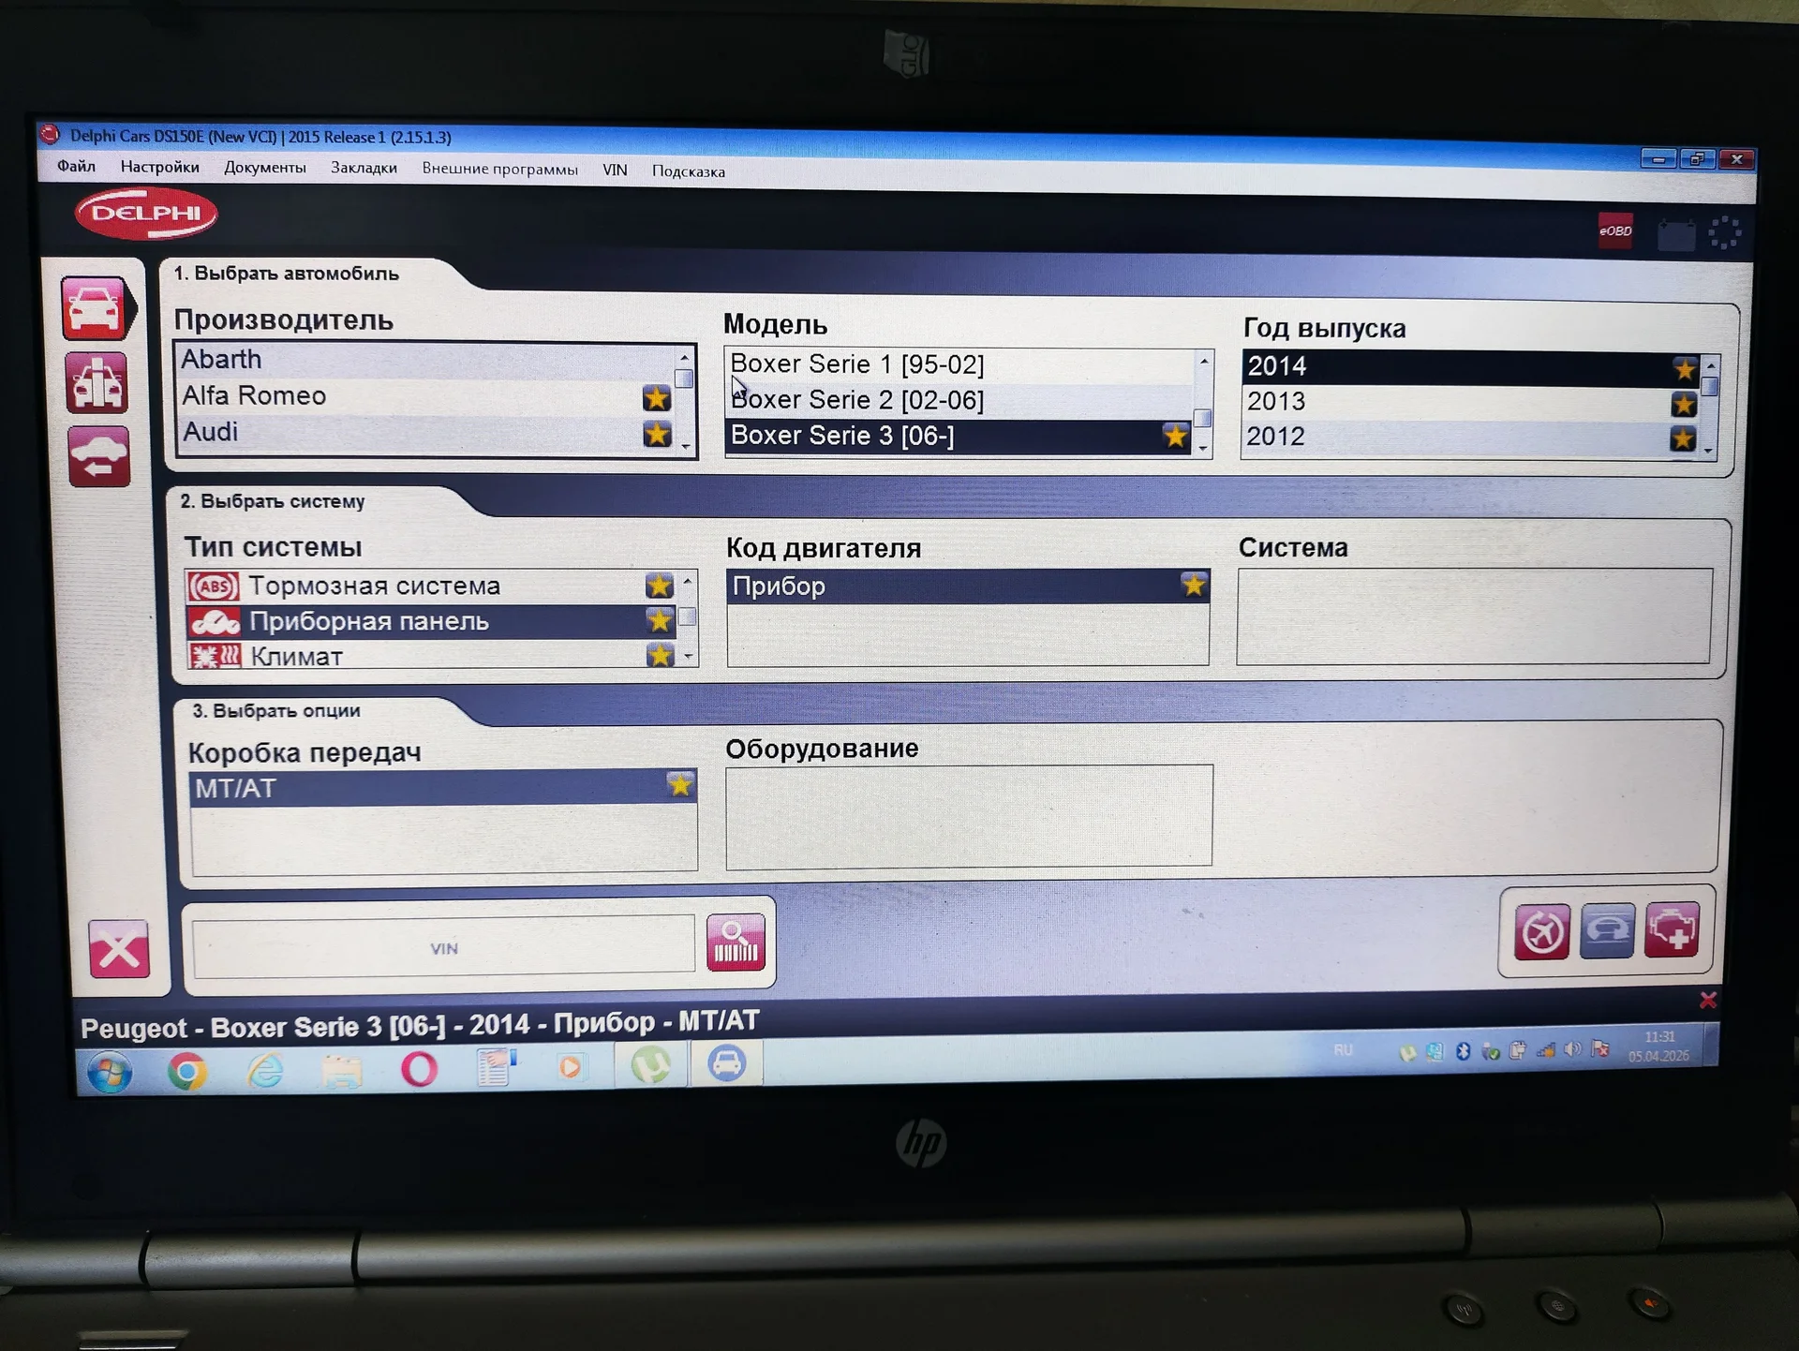
Task: Toggle favorite star for Boxer Serie 3
Action: pos(1175,436)
